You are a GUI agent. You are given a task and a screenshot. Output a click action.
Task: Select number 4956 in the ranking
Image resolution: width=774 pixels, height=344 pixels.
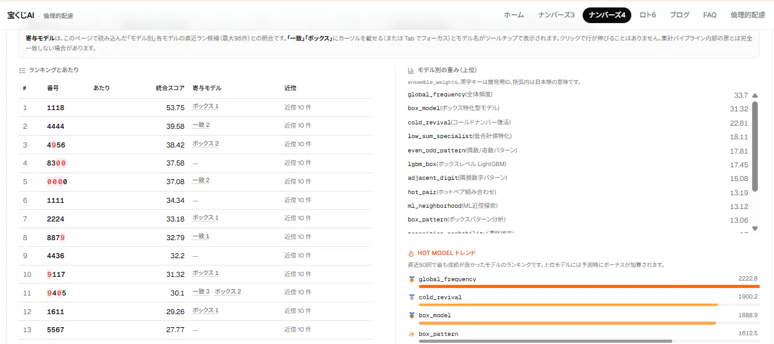click(55, 145)
